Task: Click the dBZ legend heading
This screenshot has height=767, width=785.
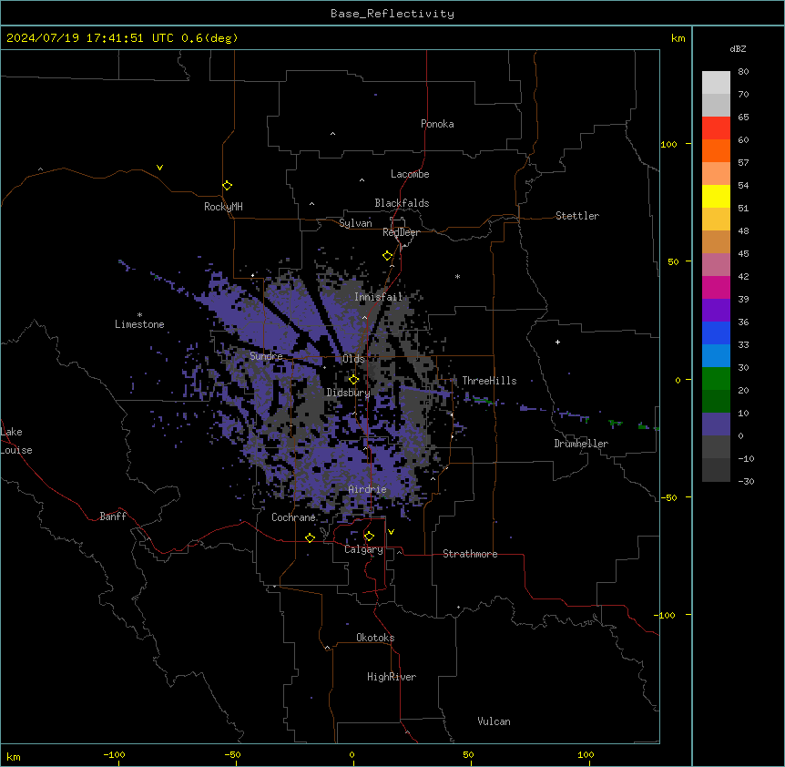Action: 738,49
